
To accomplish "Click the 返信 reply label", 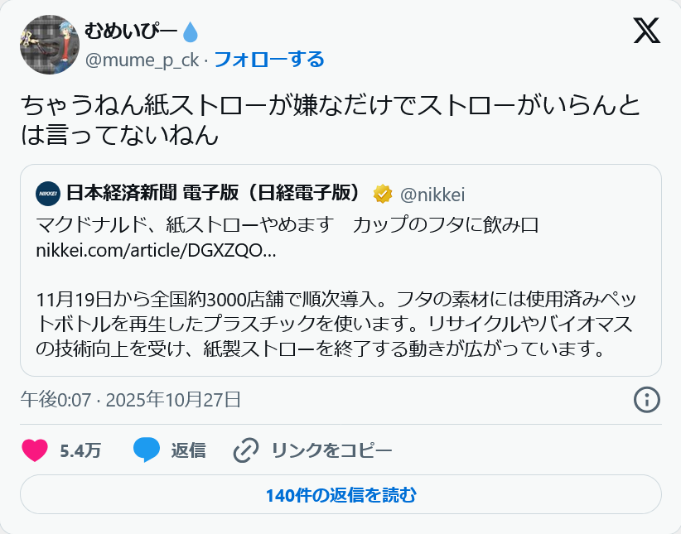I will [188, 450].
